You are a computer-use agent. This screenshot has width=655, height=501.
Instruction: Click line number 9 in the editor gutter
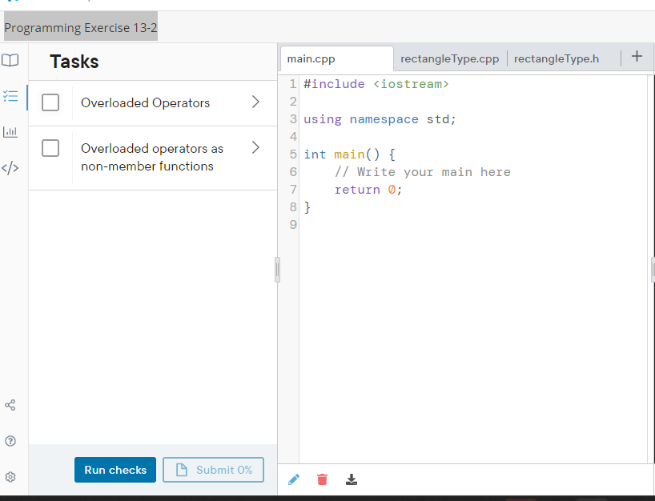tap(293, 225)
